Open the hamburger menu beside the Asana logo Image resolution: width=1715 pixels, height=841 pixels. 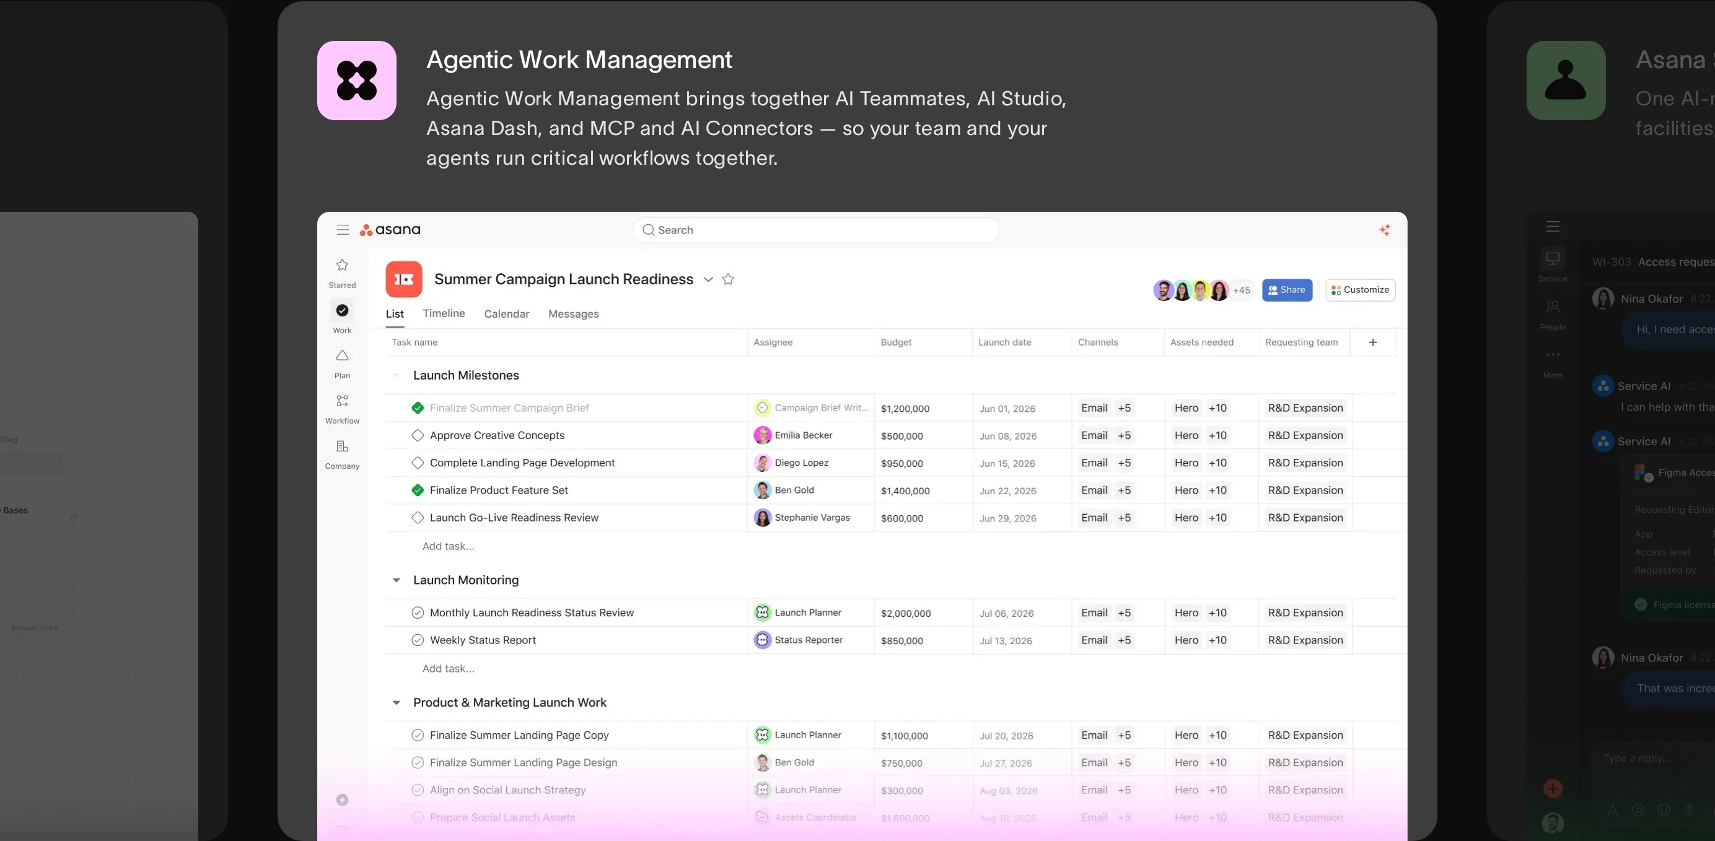[343, 230]
